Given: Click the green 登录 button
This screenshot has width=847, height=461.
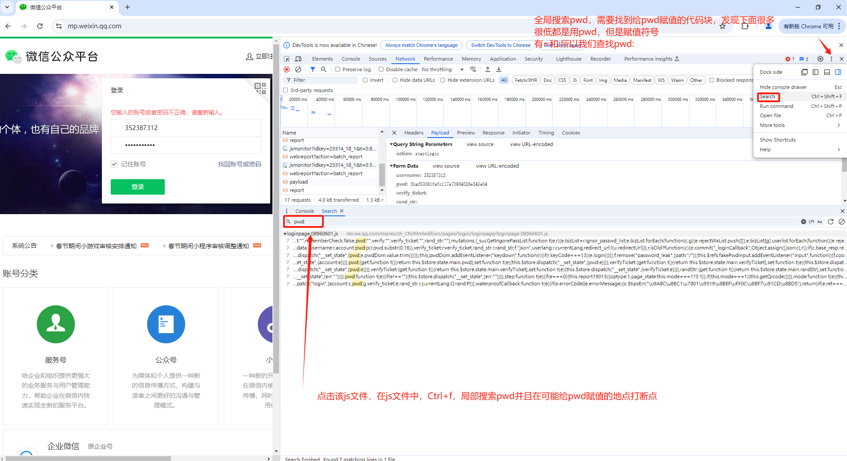Looking at the screenshot, I should click(x=138, y=187).
